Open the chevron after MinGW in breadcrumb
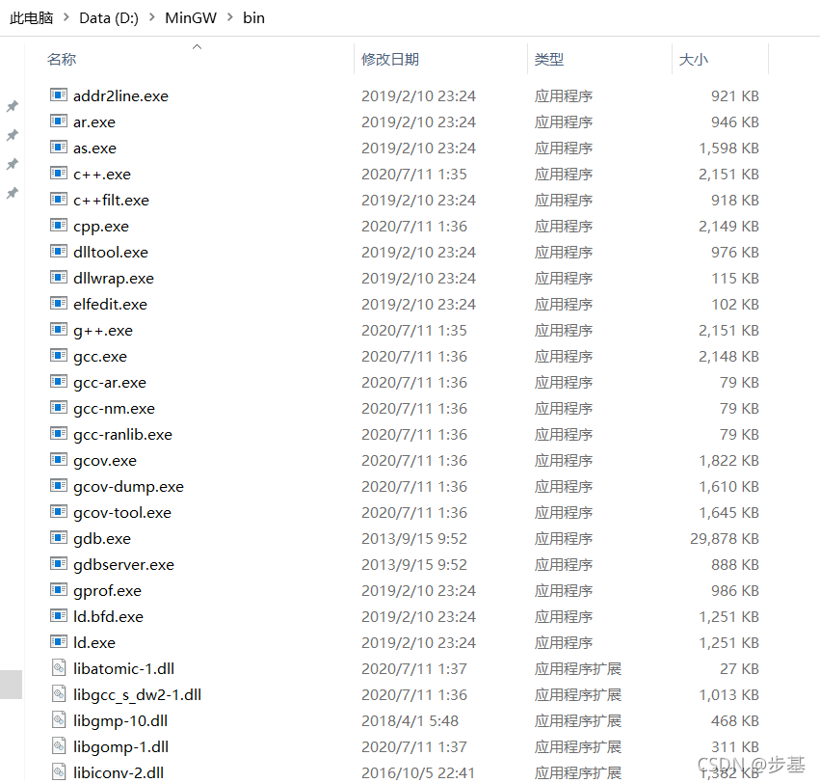Viewport: 820px width, 783px height. pyautogui.click(x=230, y=17)
